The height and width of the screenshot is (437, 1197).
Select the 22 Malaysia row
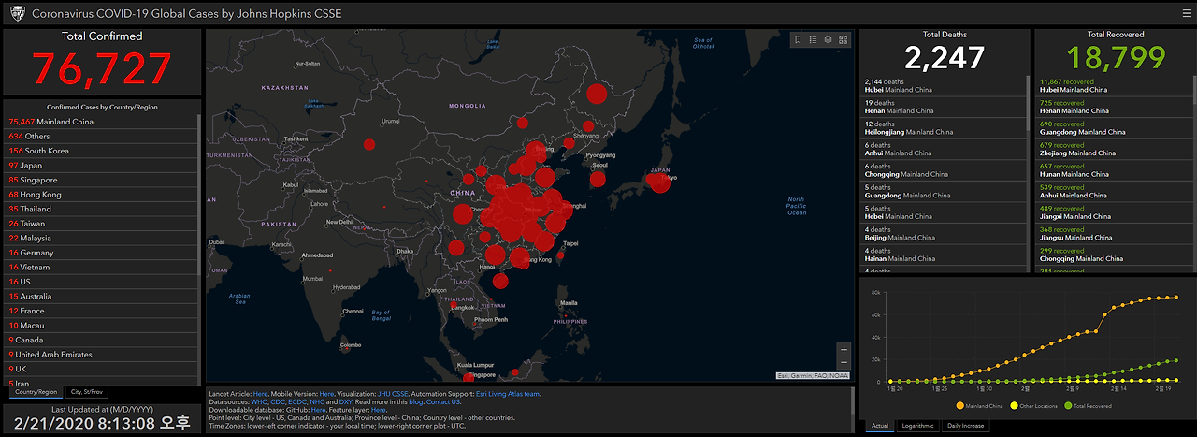pyautogui.click(x=101, y=238)
